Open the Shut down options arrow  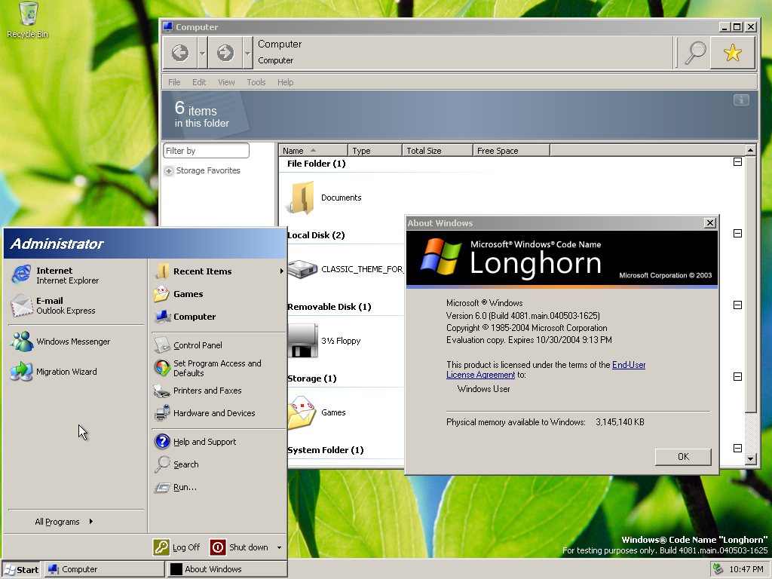[279, 547]
